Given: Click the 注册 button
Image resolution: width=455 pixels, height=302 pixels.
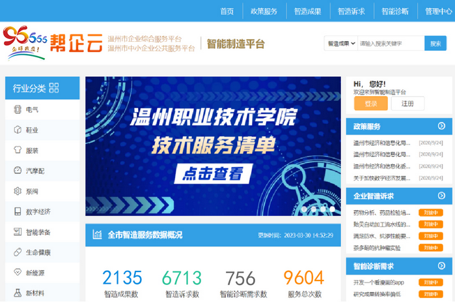Looking at the screenshot, I should click(407, 103).
